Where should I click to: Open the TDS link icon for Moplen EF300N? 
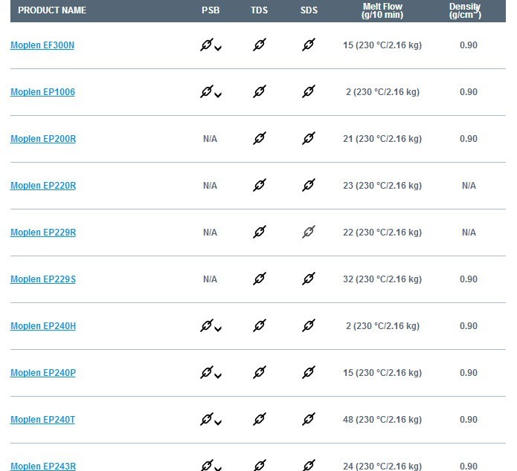point(260,45)
